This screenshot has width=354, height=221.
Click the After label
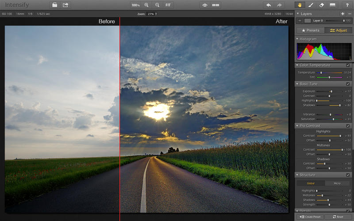pos(281,21)
